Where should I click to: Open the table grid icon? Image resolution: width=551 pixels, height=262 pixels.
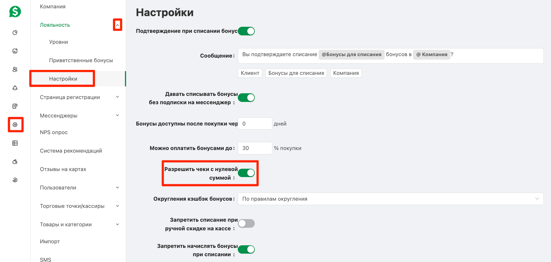pos(15,143)
